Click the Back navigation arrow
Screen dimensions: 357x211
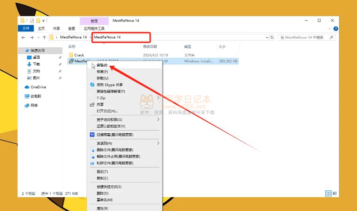(x=23, y=38)
